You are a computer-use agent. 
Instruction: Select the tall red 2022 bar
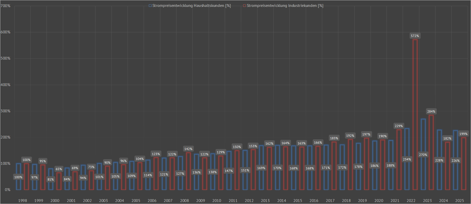[x=415, y=115]
